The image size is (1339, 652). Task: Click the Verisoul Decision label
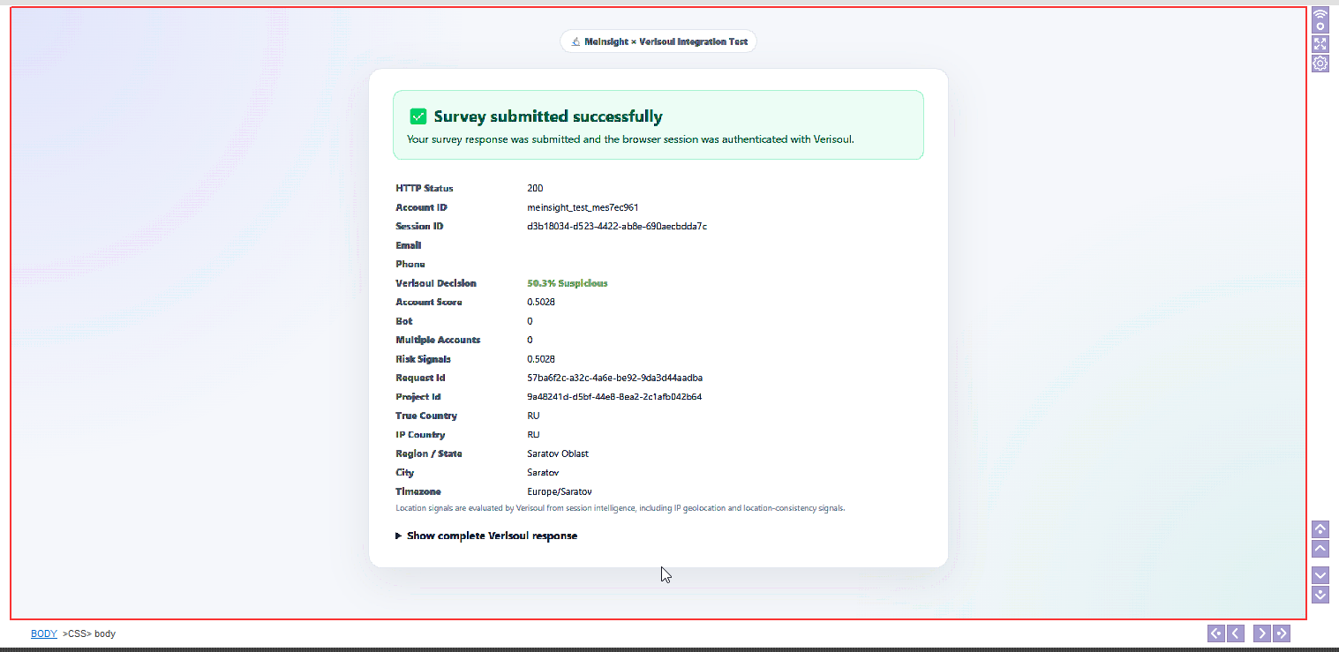[x=436, y=283]
